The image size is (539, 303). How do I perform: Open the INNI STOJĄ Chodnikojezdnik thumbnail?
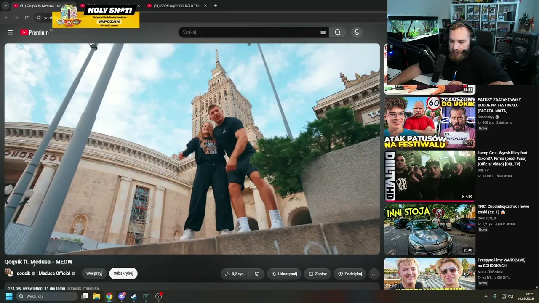[x=430, y=230]
